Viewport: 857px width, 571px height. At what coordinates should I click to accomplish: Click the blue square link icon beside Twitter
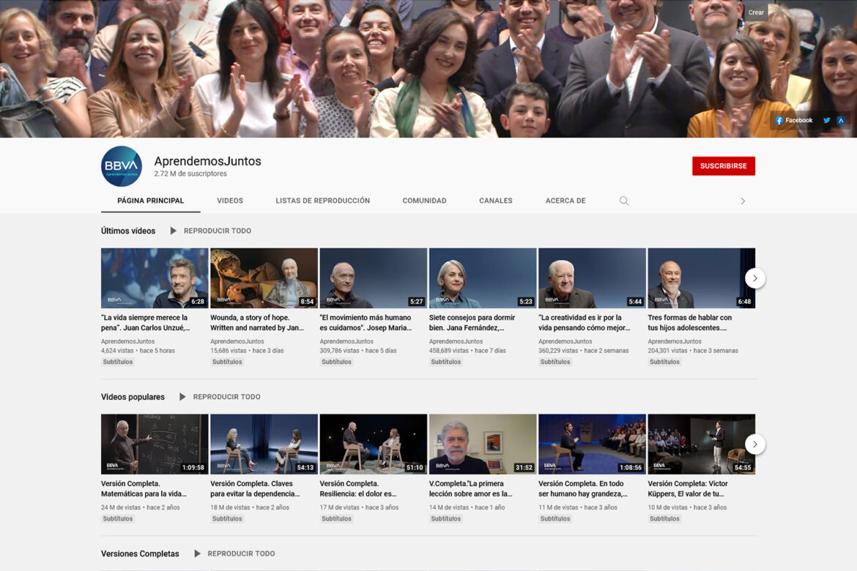click(841, 121)
